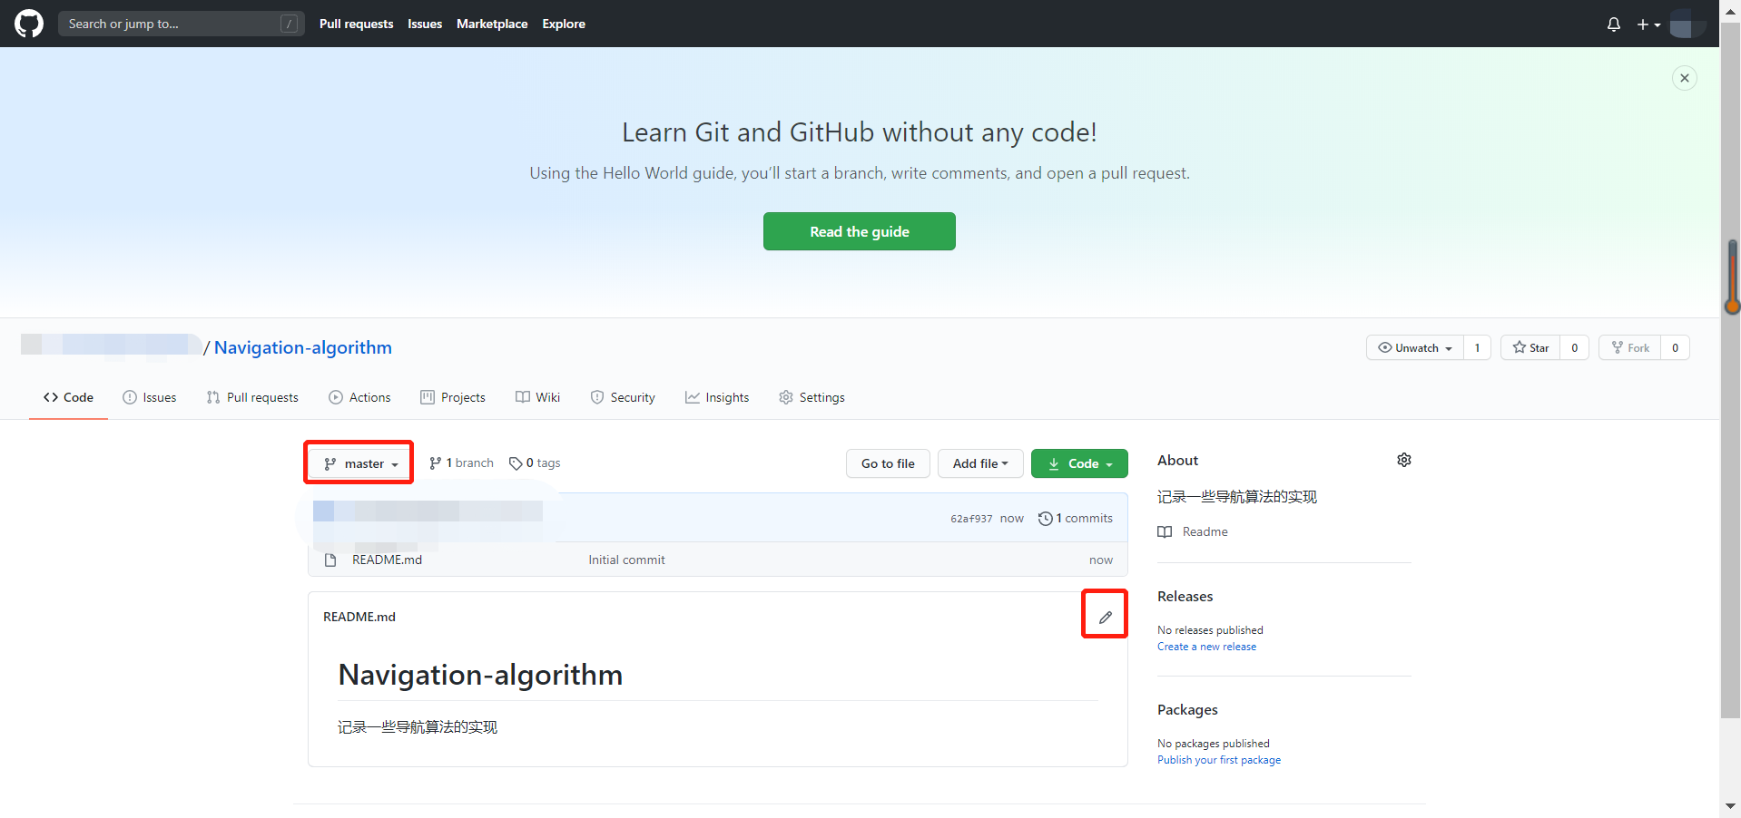Switch to the repository Issues tab
Screen dimensions: 1741x818
pos(150,397)
